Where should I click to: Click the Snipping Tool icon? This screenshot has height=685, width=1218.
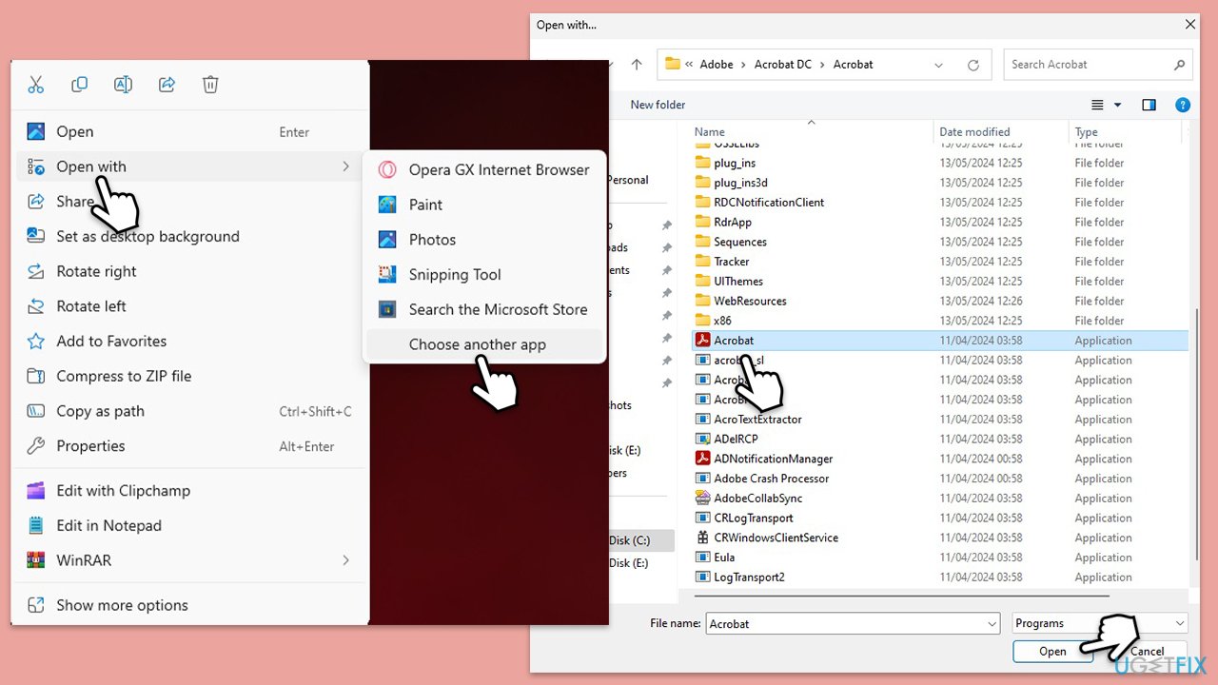[x=387, y=274]
